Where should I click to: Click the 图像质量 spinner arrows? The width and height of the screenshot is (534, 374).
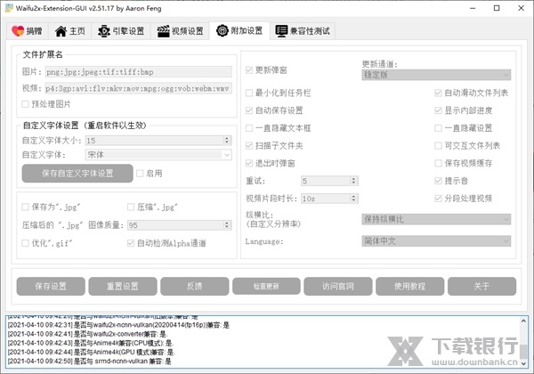click(x=227, y=224)
